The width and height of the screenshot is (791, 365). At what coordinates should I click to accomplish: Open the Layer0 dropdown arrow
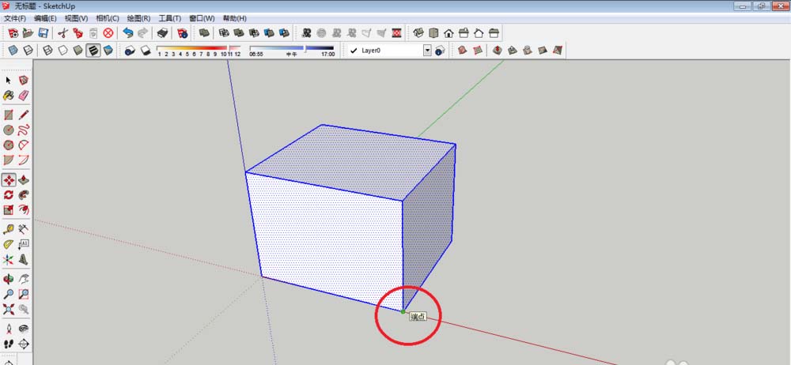click(x=427, y=51)
